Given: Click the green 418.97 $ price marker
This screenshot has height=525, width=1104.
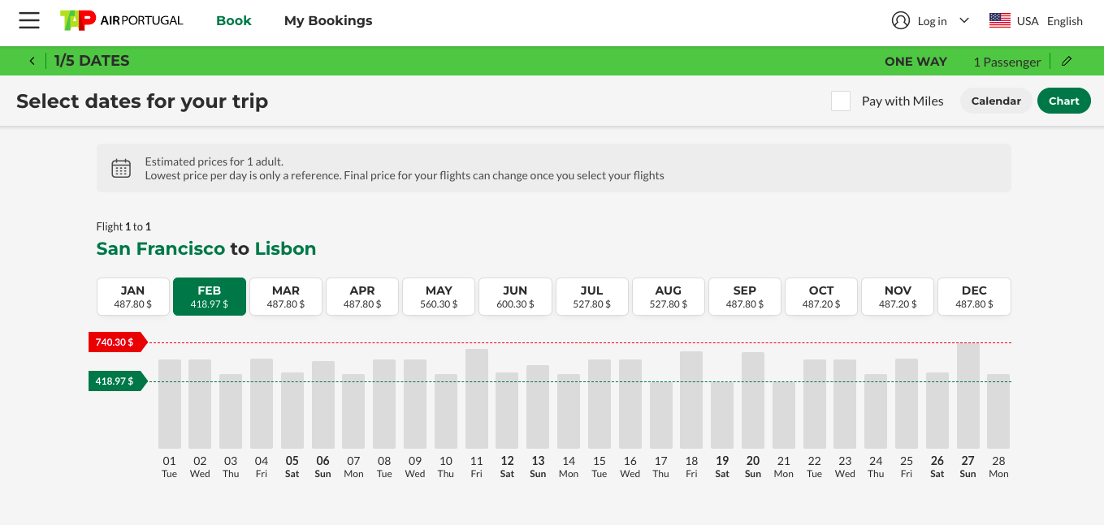Looking at the screenshot, I should click(x=118, y=381).
